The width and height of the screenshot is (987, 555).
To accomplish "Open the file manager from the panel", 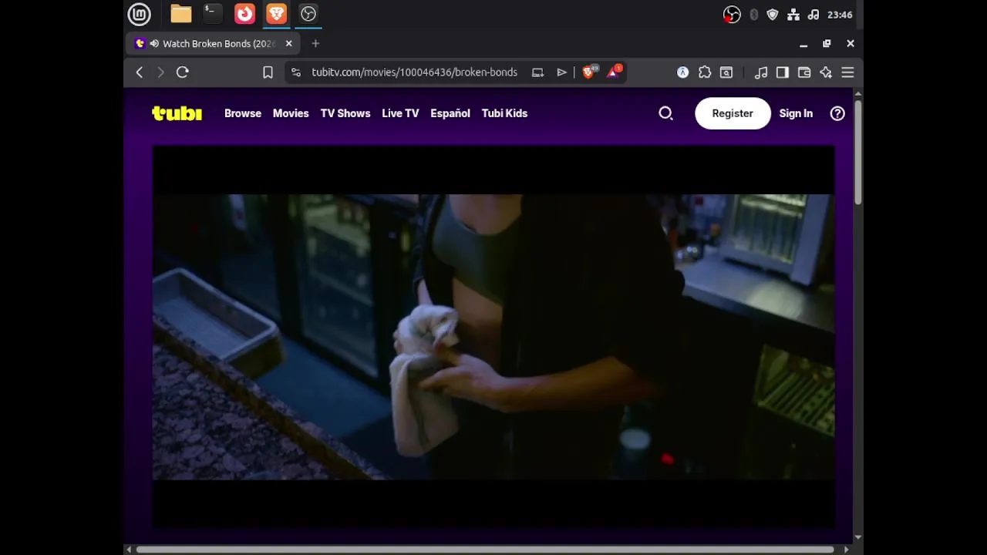I will pyautogui.click(x=181, y=14).
